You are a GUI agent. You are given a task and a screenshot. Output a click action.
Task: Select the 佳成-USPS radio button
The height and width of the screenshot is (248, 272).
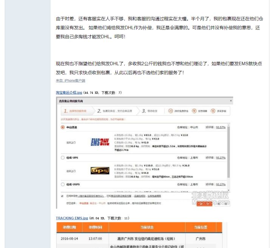pos(63,184)
